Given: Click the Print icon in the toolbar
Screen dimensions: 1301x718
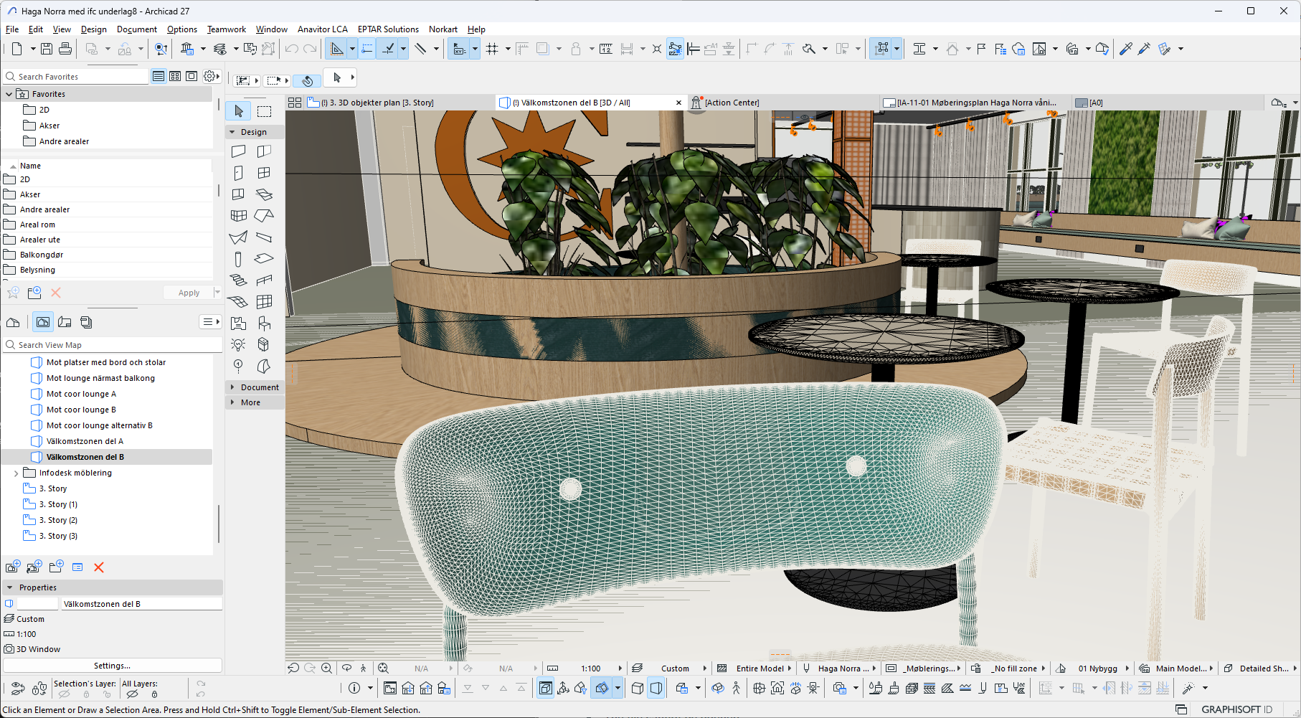Looking at the screenshot, I should [65, 49].
